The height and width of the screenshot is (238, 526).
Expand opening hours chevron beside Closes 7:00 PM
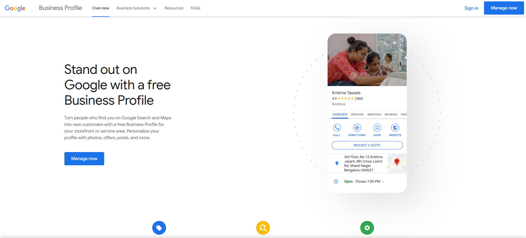point(383,182)
